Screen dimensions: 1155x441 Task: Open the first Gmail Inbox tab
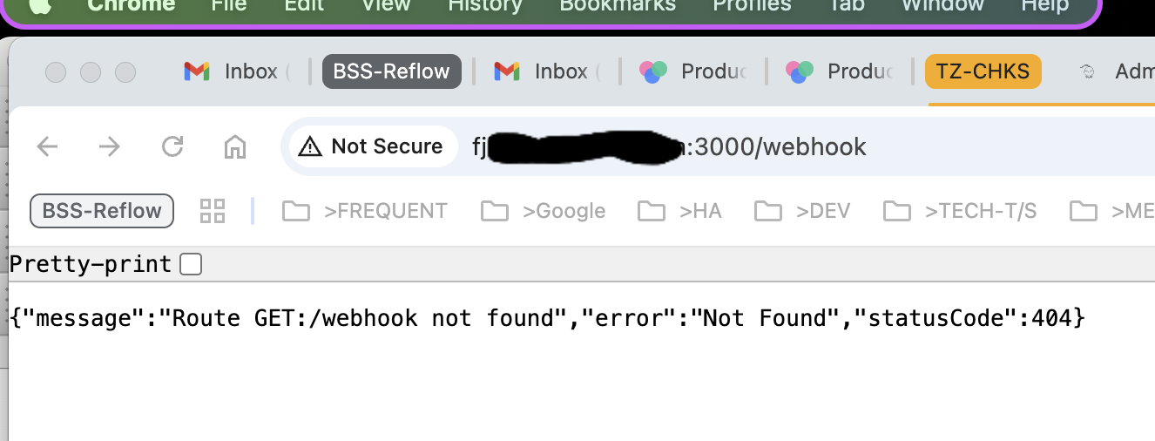click(237, 71)
